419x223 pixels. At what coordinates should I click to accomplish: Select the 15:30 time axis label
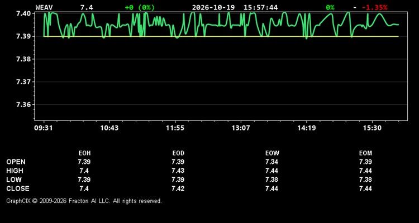coord(373,128)
